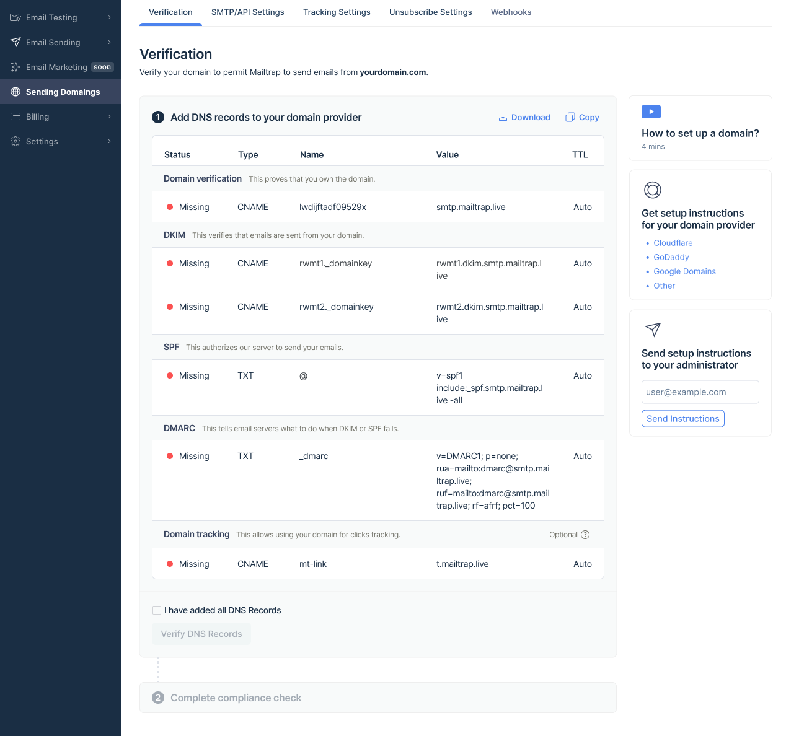Click the lwdijftadf09529x record name

333,207
